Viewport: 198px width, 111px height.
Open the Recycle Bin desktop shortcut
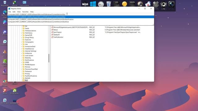pos(5,3)
